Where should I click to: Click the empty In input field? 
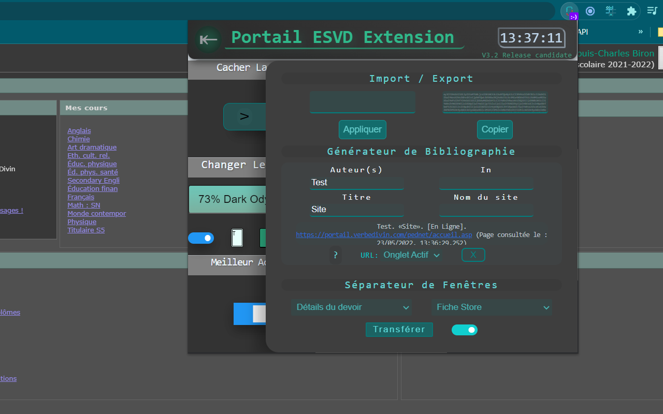pos(486,183)
